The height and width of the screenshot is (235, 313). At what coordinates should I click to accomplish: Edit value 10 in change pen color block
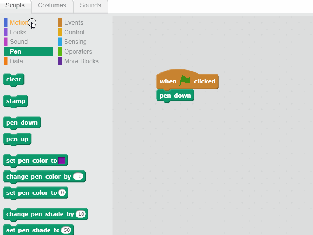click(x=78, y=177)
